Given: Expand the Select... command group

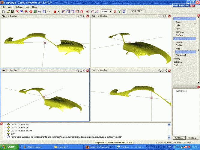Looking at the screenshot, I should pos(178,62).
